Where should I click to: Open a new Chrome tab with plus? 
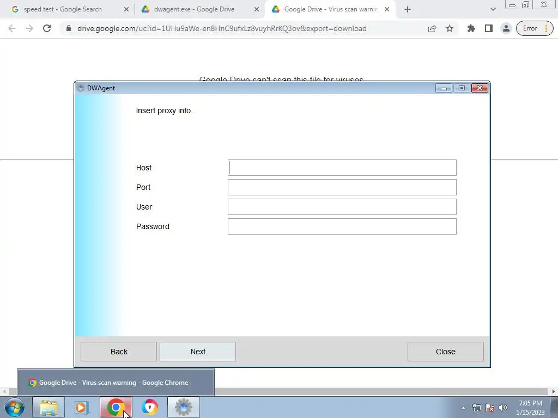[x=408, y=10]
